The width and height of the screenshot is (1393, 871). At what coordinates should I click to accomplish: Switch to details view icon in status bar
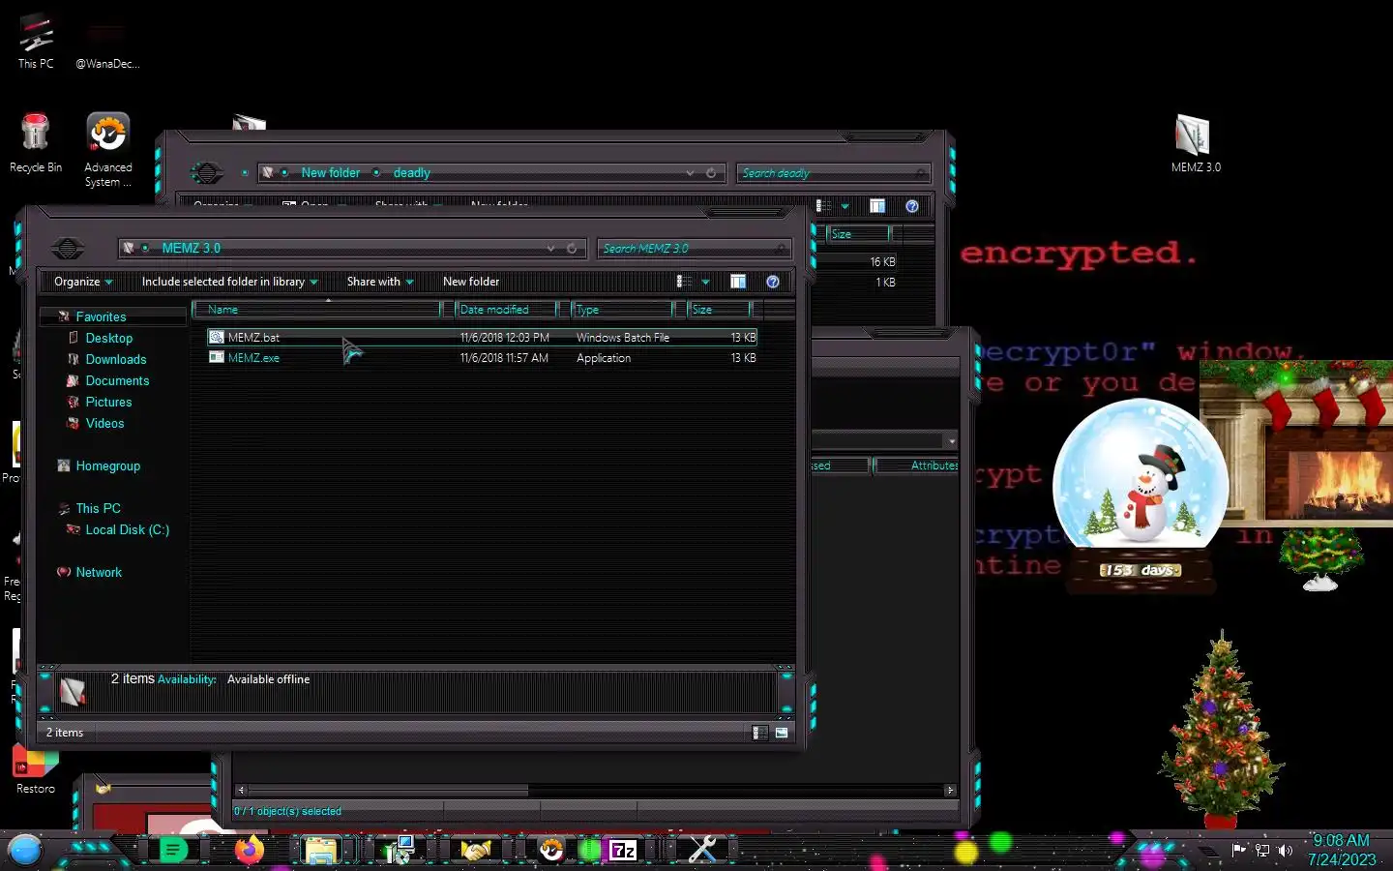click(760, 733)
